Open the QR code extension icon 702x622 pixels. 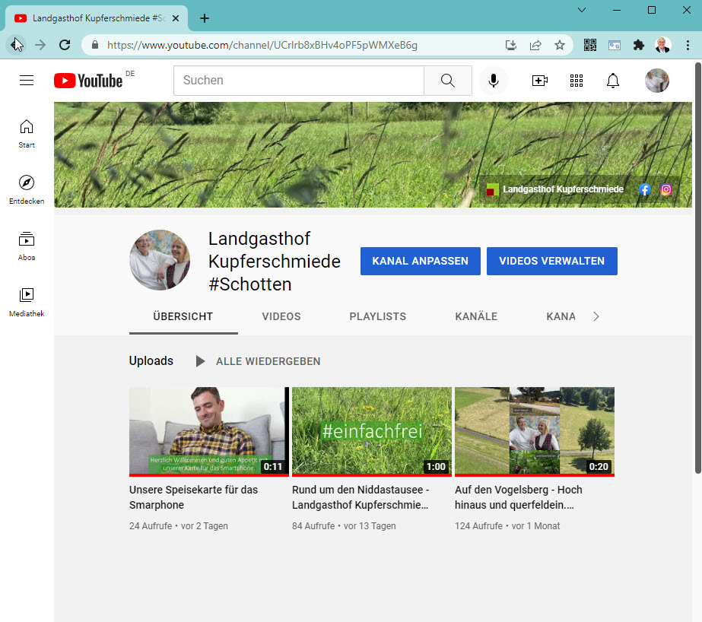pos(589,45)
